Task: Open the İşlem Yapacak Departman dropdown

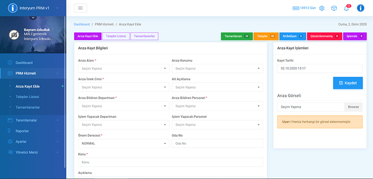Action: pyautogui.click(x=124, y=125)
